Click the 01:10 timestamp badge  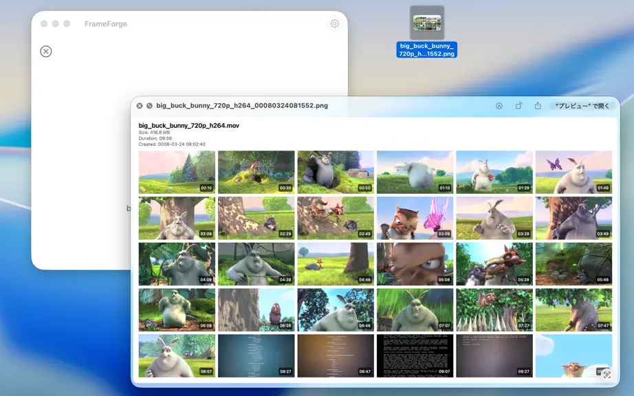444,188
